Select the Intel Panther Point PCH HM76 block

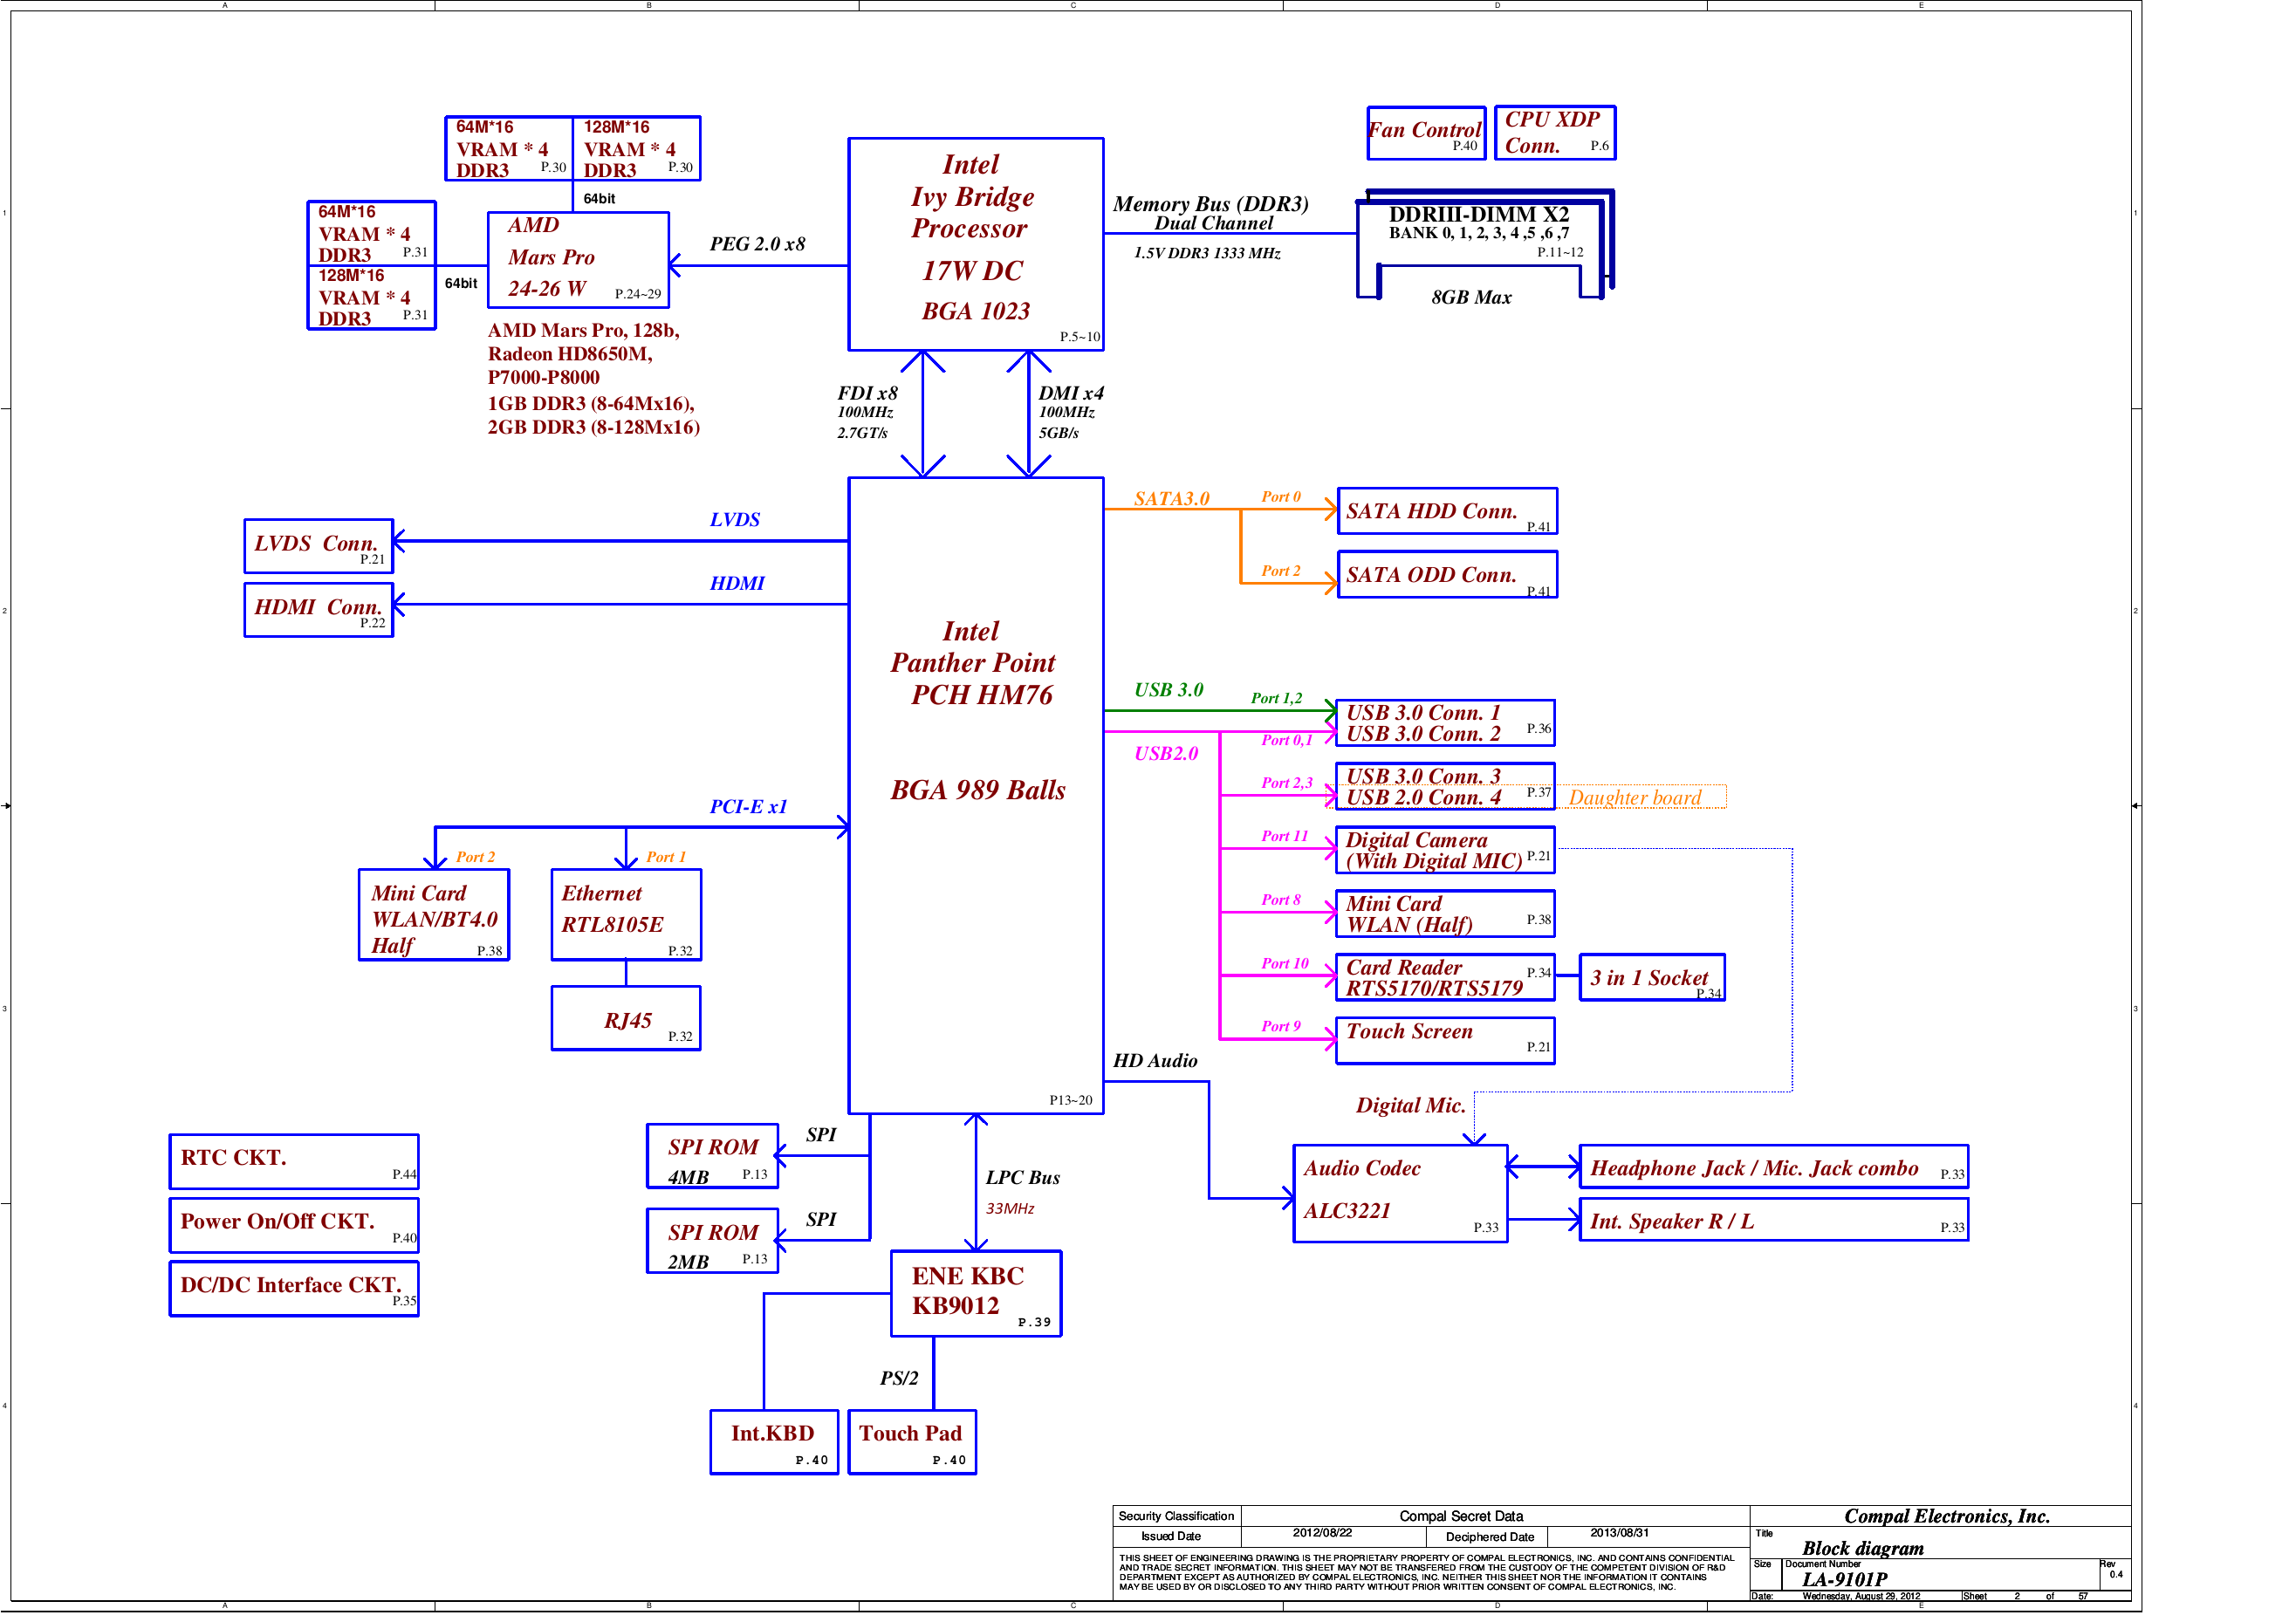point(976,795)
